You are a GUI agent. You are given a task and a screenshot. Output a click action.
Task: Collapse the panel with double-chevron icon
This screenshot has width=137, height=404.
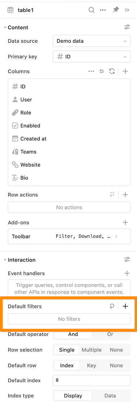click(x=127, y=10)
